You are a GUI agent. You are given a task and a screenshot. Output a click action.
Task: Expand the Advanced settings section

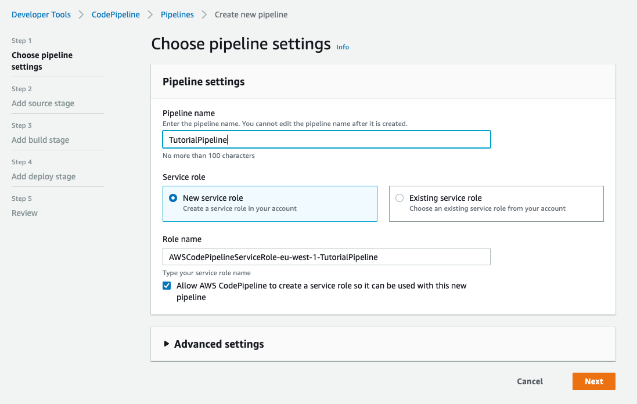pyautogui.click(x=219, y=344)
